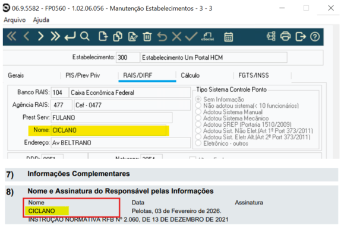The image size is (341, 227).
Task: Click the Nome field with CICLANO
Action: [x=109, y=130]
